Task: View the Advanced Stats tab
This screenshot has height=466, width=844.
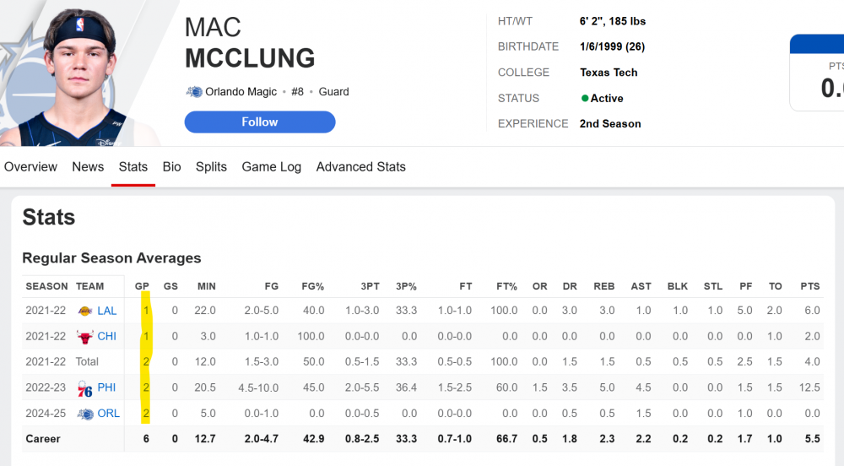Action: [x=361, y=167]
